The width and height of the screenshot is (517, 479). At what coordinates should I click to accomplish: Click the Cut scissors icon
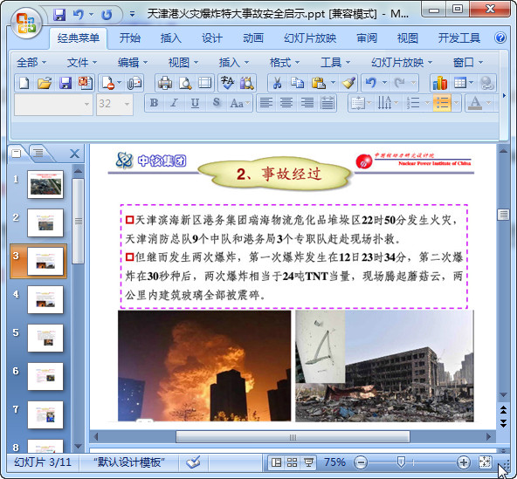(277, 83)
